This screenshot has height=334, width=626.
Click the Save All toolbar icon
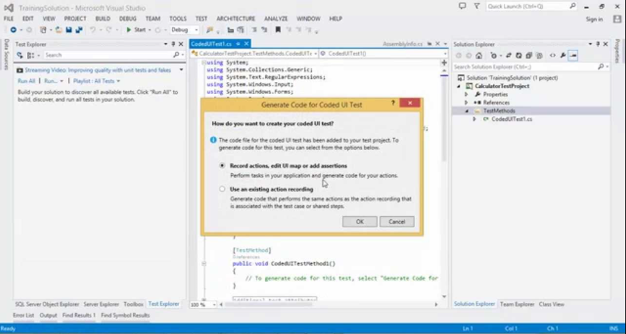pyautogui.click(x=79, y=29)
